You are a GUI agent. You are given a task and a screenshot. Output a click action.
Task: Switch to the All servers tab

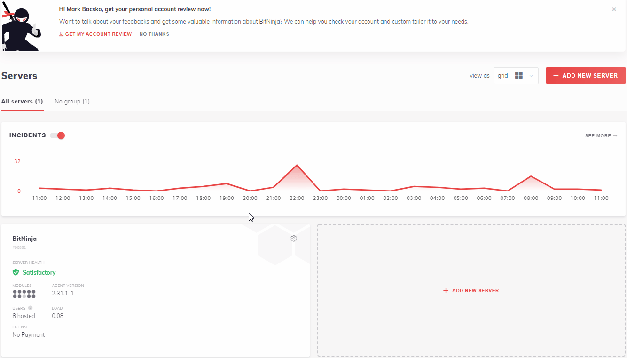tap(22, 102)
